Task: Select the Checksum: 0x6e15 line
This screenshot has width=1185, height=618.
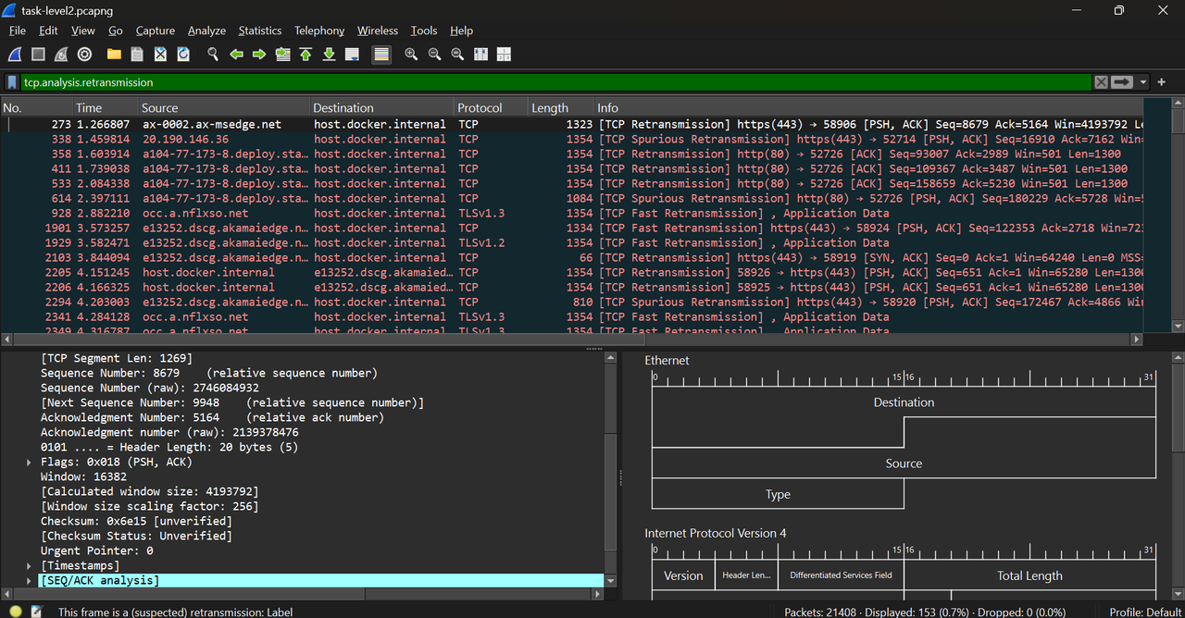Action: tap(136, 521)
